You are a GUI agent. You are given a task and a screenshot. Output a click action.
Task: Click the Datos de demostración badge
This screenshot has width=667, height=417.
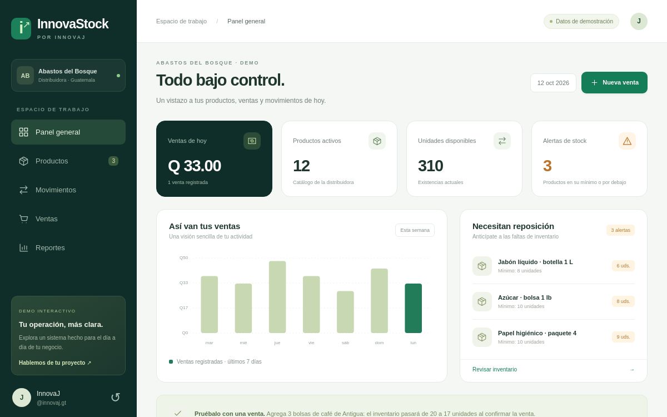click(x=581, y=21)
